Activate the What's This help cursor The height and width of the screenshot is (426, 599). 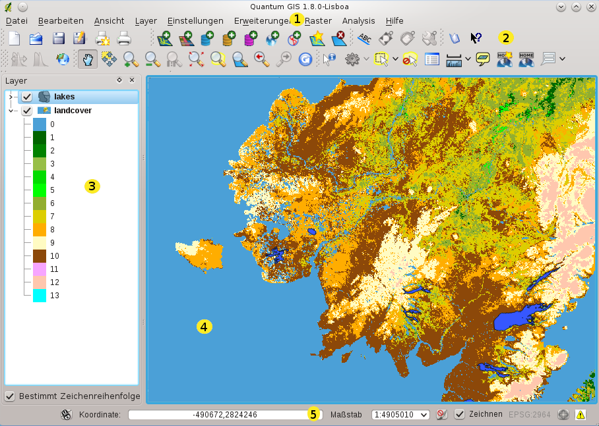[476, 38]
